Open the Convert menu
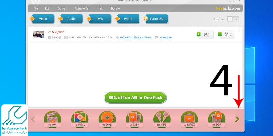Image resolution: width=273 pixels, height=136 pixels. [62, 8]
